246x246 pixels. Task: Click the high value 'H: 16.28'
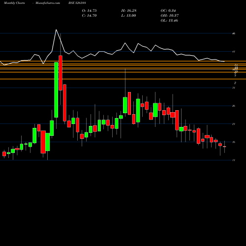tap(129, 11)
